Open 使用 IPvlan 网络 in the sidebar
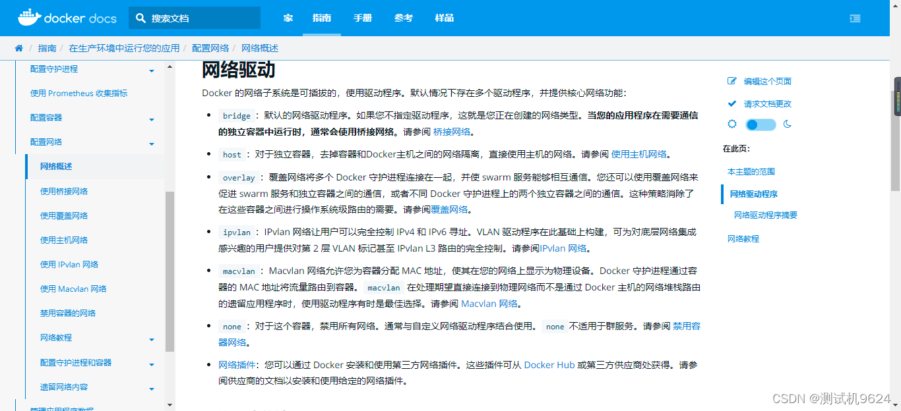901x411 pixels. (69, 264)
